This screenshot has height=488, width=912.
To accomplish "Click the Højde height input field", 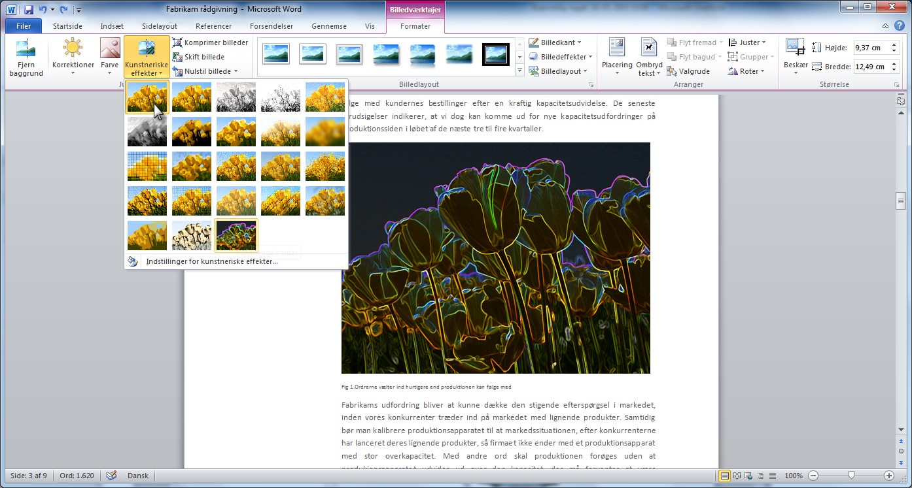I will click(x=870, y=48).
